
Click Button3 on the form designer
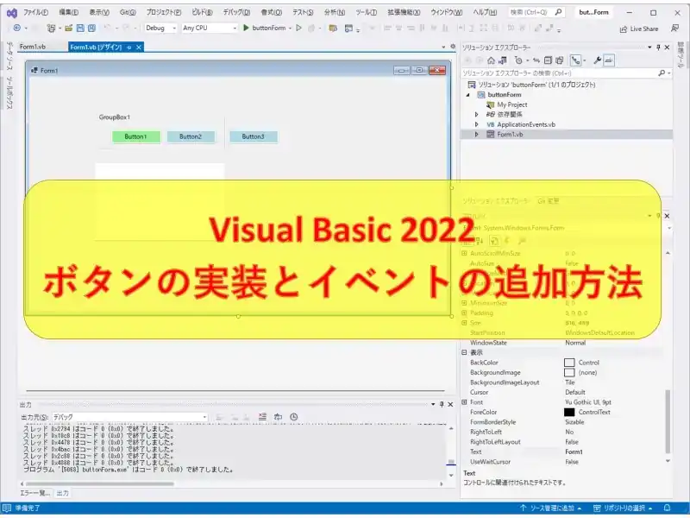[254, 136]
